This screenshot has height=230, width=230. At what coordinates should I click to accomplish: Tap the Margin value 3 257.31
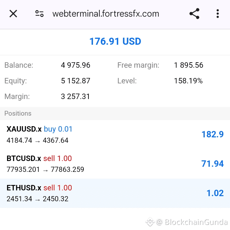click(75, 96)
